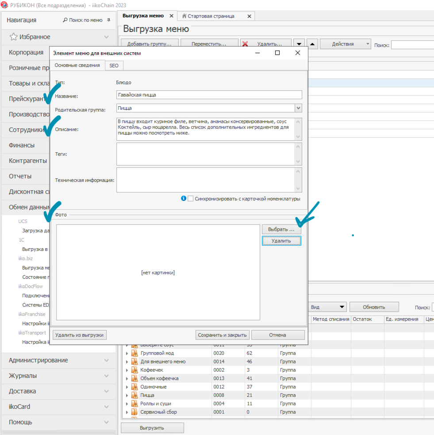Open the Стартовая страница tab
This screenshot has height=435, width=434.
tap(211, 16)
